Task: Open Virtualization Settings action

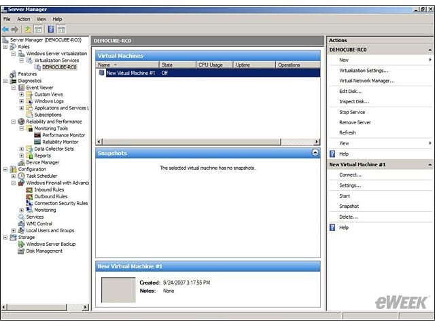Action: (x=364, y=71)
